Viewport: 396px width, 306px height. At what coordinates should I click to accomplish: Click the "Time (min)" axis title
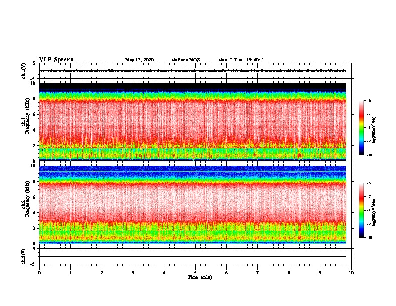pyautogui.click(x=200, y=277)
